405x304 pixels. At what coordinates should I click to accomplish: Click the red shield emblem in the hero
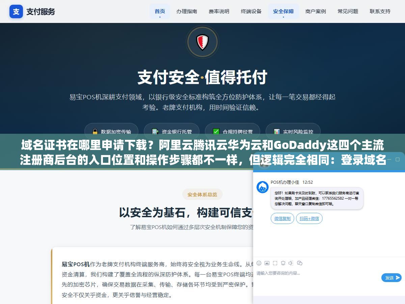[x=202, y=42]
